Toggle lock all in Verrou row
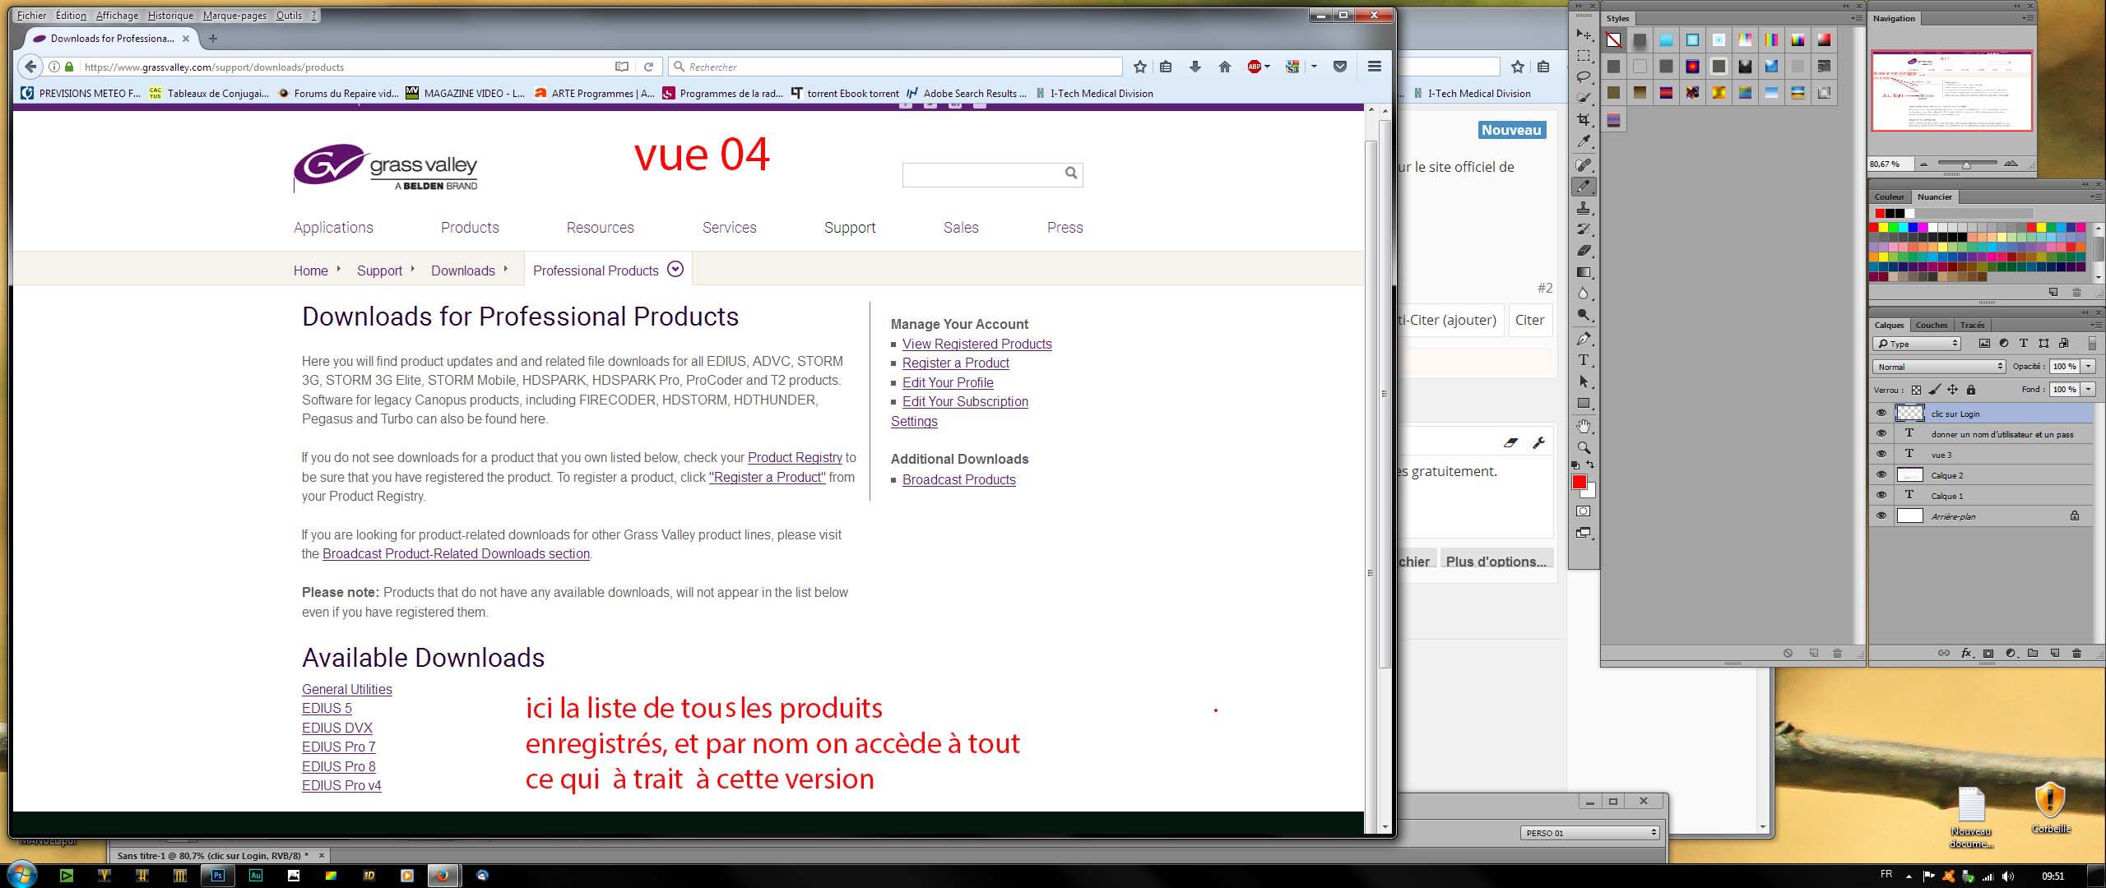This screenshot has height=888, width=2106. pyautogui.click(x=1970, y=390)
